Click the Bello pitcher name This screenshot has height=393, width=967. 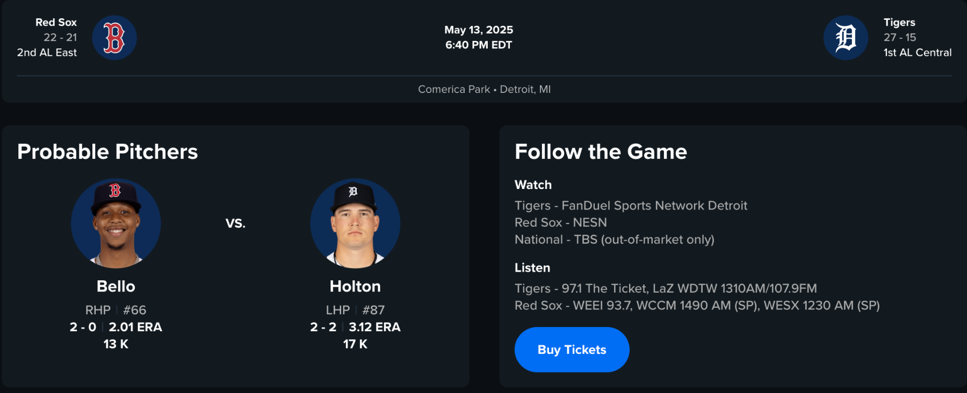116,286
